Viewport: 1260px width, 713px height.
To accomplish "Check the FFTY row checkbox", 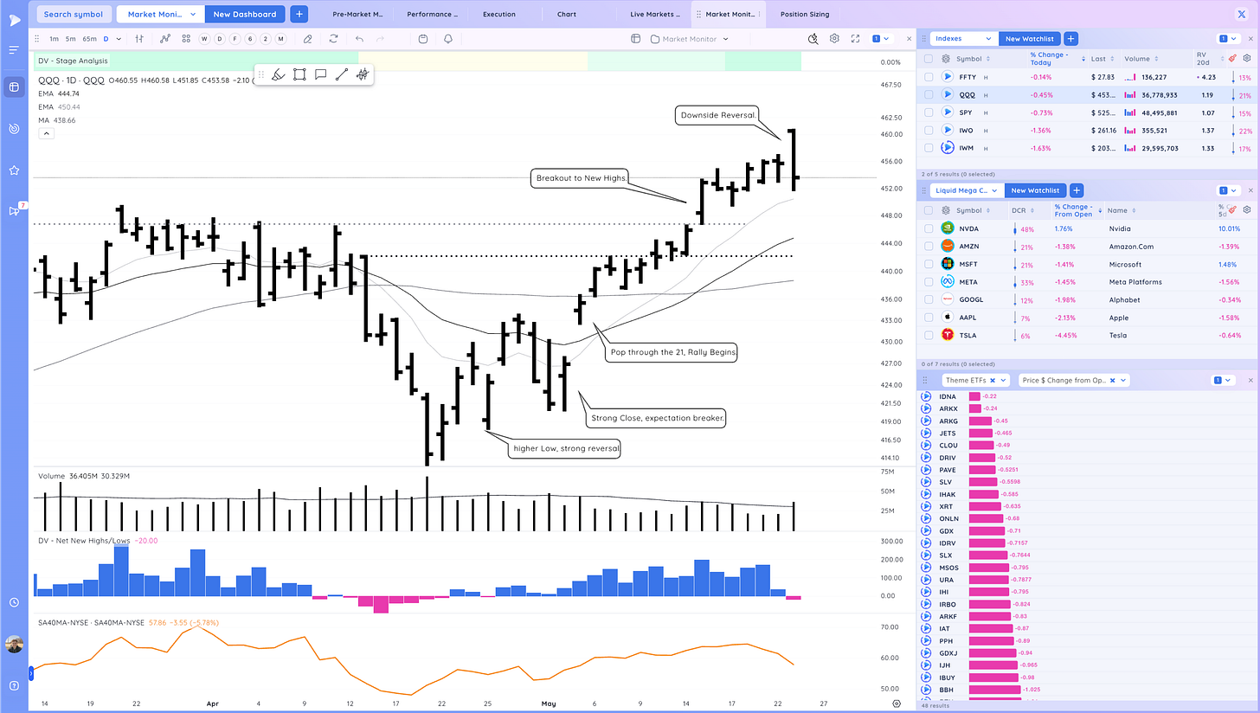I will point(929,77).
